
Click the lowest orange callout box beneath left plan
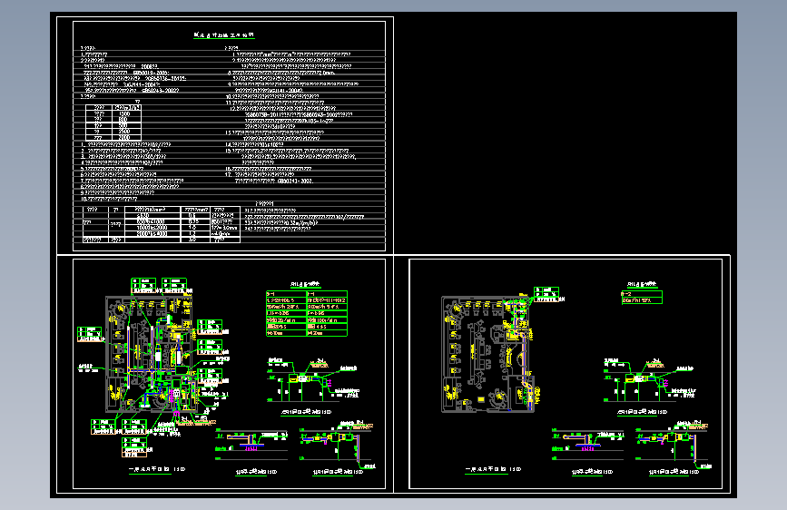pos(134,447)
